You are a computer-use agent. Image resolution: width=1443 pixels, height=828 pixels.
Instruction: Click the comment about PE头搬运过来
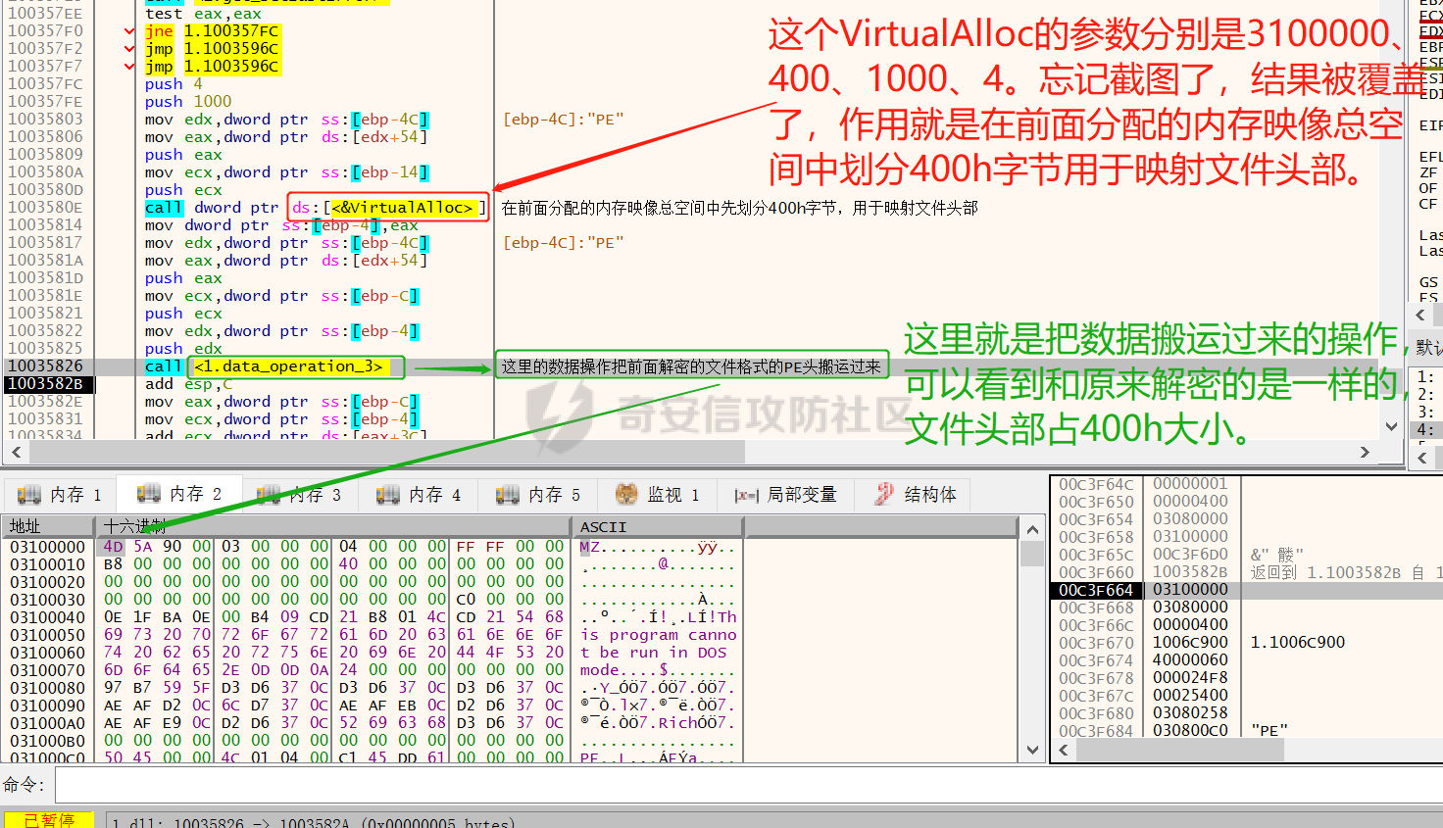[x=691, y=366]
